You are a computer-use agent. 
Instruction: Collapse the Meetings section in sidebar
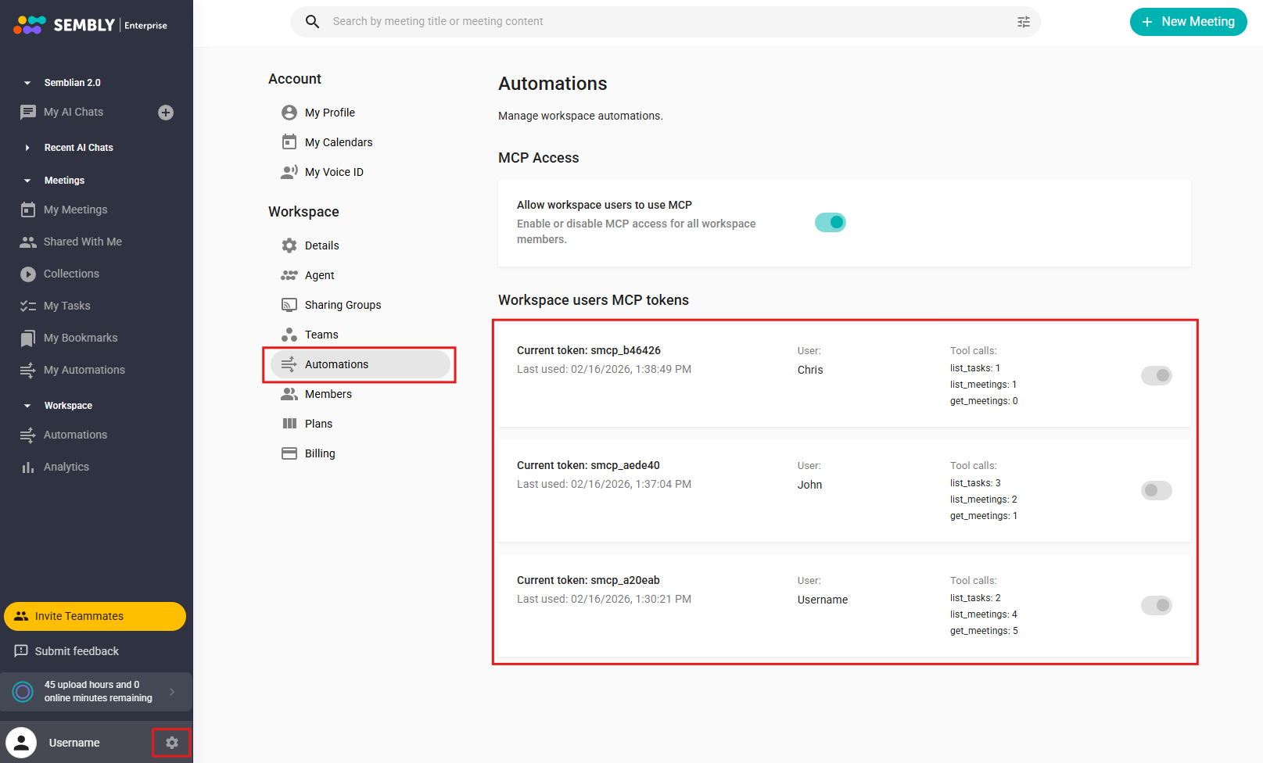point(27,181)
